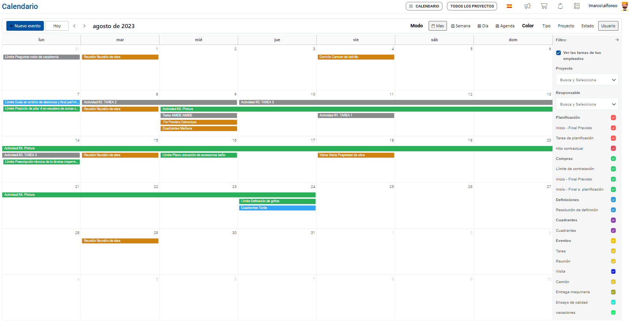This screenshot has width=630, height=322.
Task: Open the Proyecto 'Busca y Selecciona' dropdown
Action: click(587, 80)
